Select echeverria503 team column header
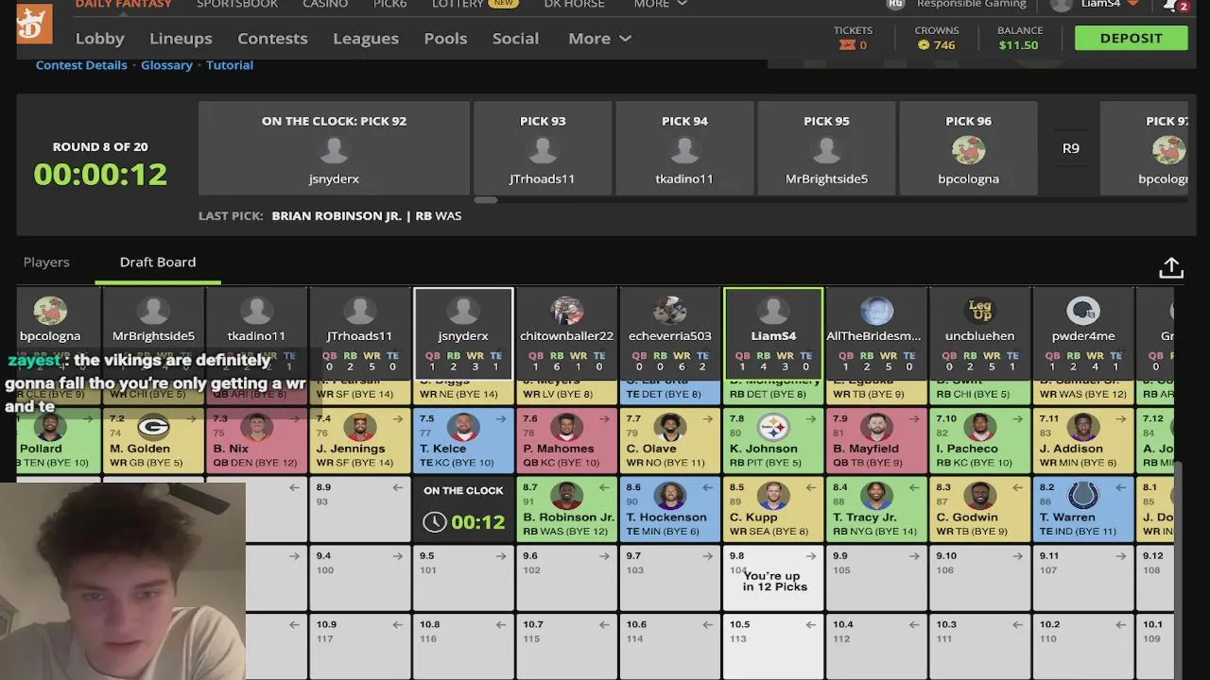Screen dimensions: 1210x680 pyautogui.click(x=669, y=333)
